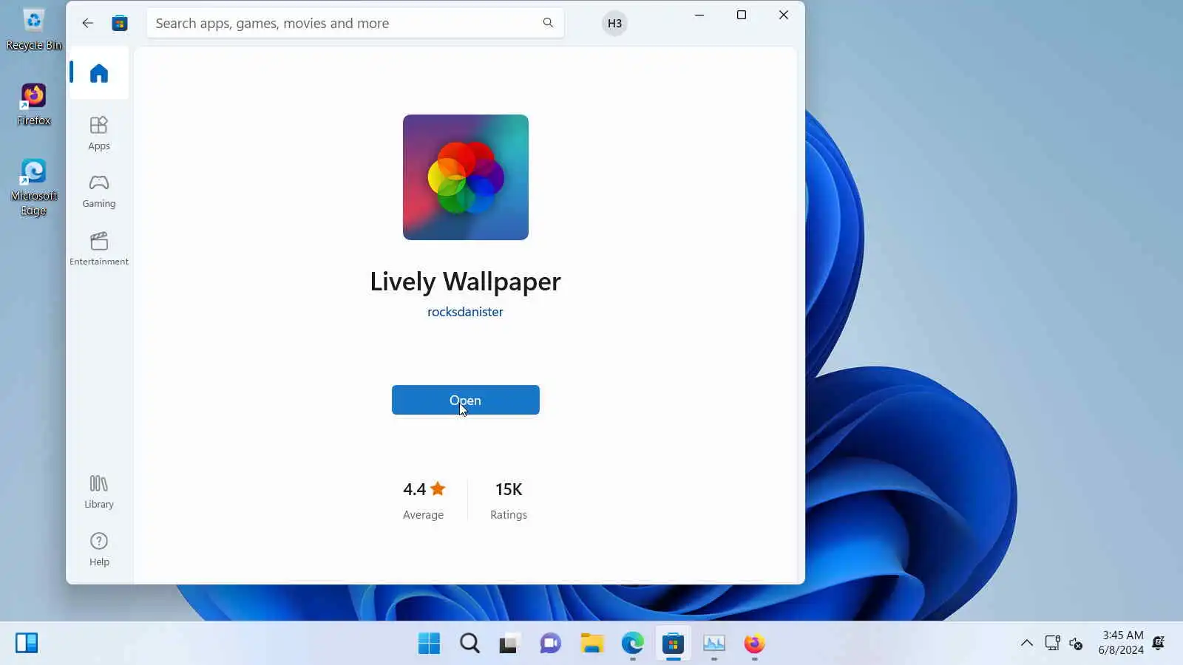Open the Lively Wallpaper app
This screenshot has width=1183, height=665.
[466, 400]
